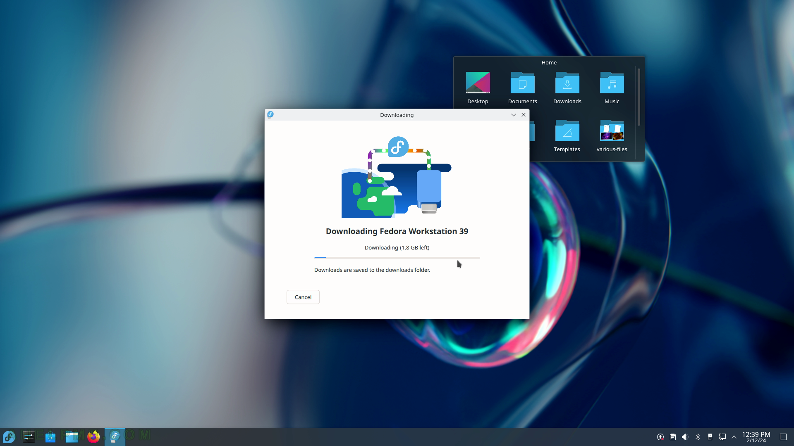The image size is (794, 446).
Task: Open the Dolphin file manager from taskbar
Action: coord(72,437)
